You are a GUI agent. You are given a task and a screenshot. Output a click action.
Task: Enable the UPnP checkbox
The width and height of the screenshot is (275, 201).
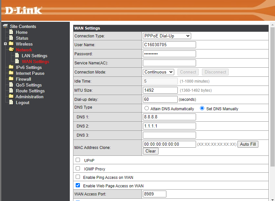[78, 160]
